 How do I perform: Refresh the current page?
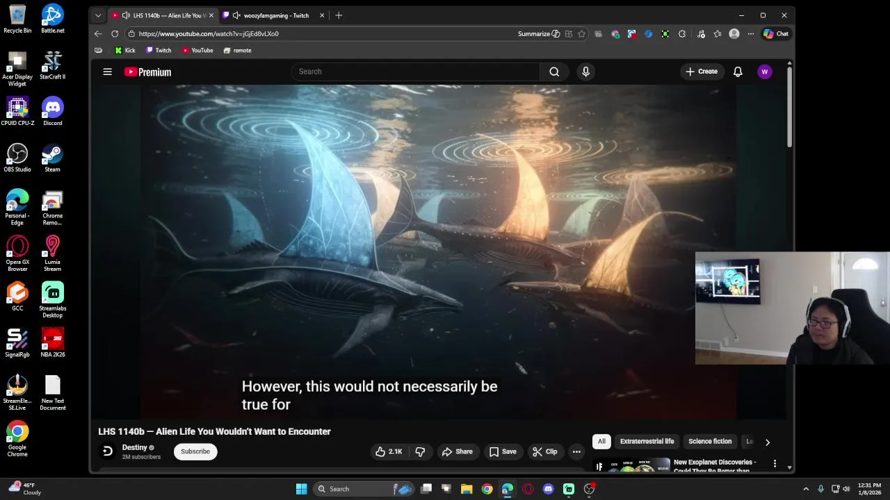pos(115,33)
